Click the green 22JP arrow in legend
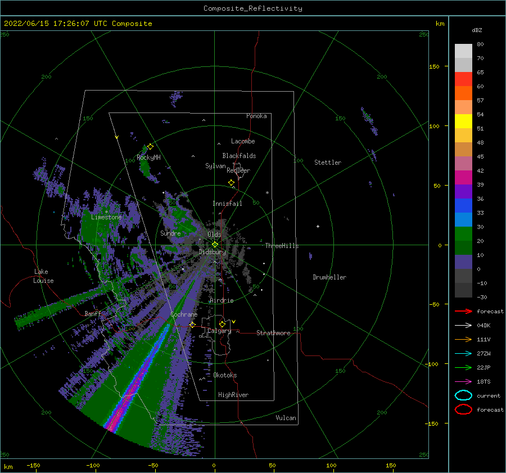506x473 pixels. (x=463, y=367)
